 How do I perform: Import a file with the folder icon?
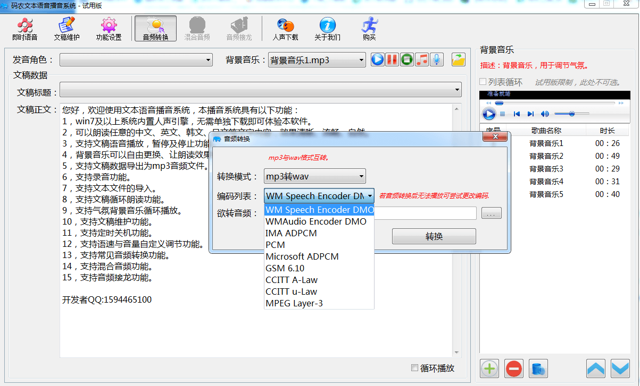tap(458, 59)
